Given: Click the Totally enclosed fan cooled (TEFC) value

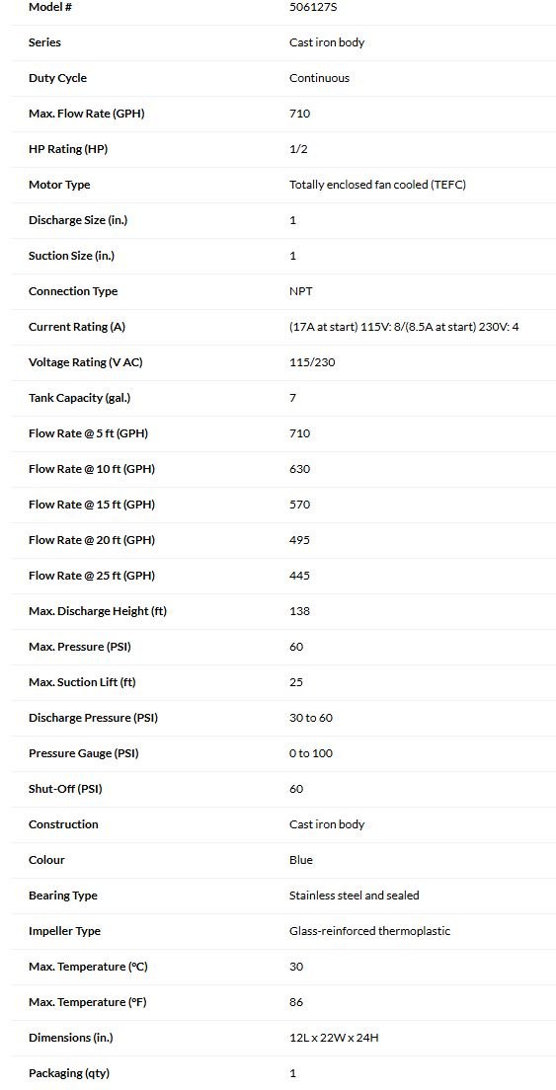Looking at the screenshot, I should click(x=377, y=185).
